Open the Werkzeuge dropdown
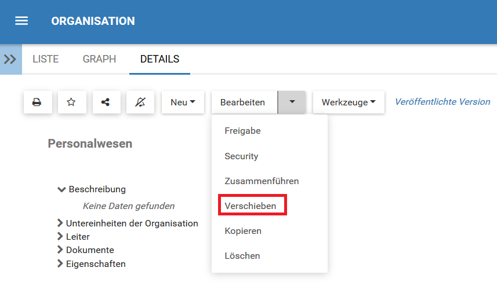The width and height of the screenshot is (497, 293). coord(349,102)
